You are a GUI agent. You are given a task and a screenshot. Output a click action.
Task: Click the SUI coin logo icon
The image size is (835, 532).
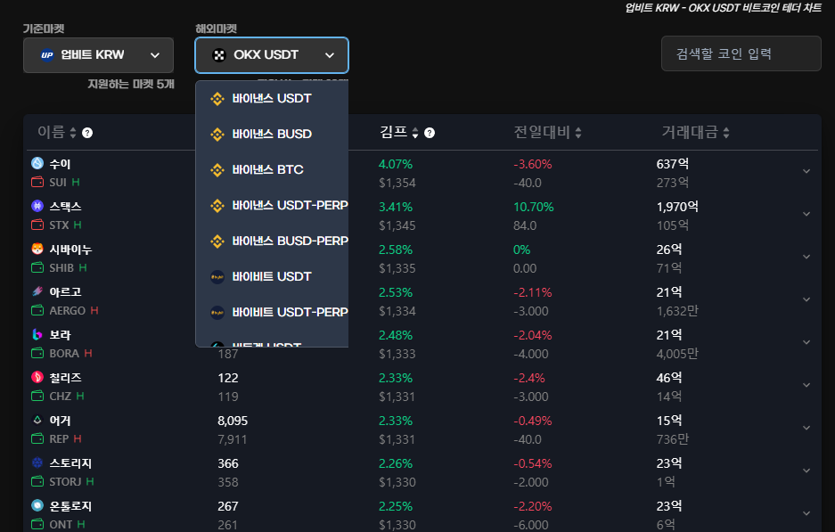point(37,163)
